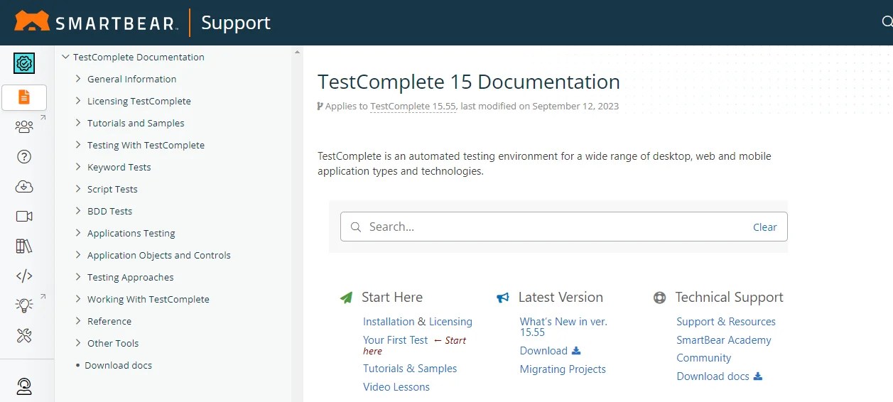Click Download docs link under Technical Support
Viewport: 893px width, 402px height.
[x=713, y=376]
